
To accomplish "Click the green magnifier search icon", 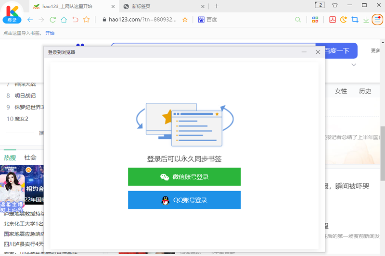I will coord(297,20).
